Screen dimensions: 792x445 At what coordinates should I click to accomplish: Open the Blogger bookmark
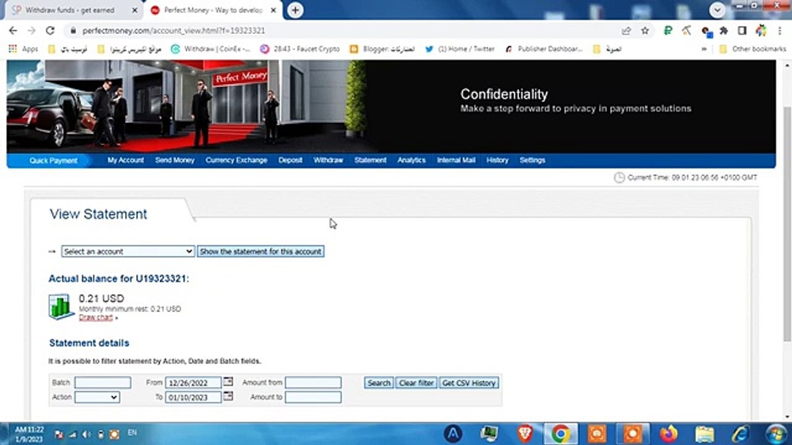pyautogui.click(x=382, y=49)
